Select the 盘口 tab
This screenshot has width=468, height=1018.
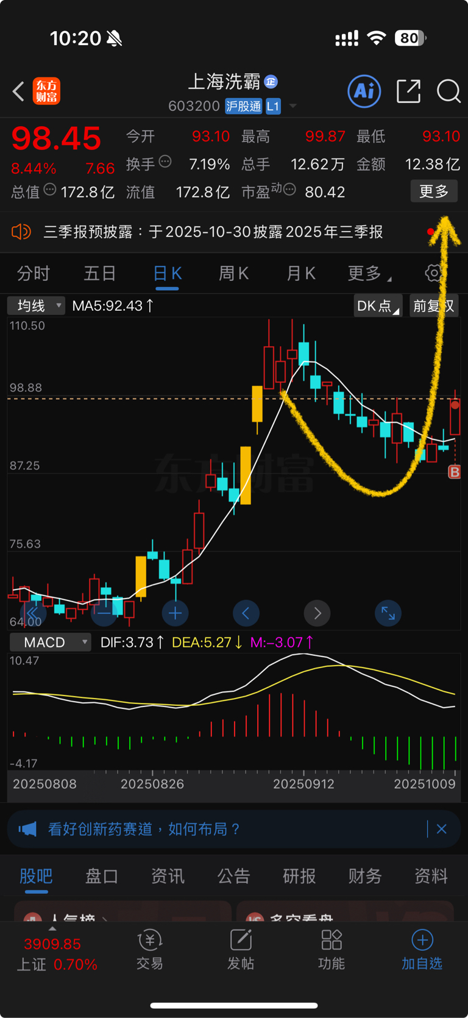point(102,876)
